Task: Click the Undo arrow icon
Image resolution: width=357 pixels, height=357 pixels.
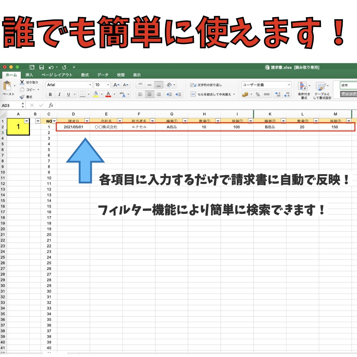Action: point(51,67)
